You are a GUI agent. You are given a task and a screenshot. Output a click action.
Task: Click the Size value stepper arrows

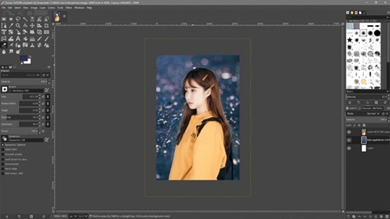coord(39,96)
